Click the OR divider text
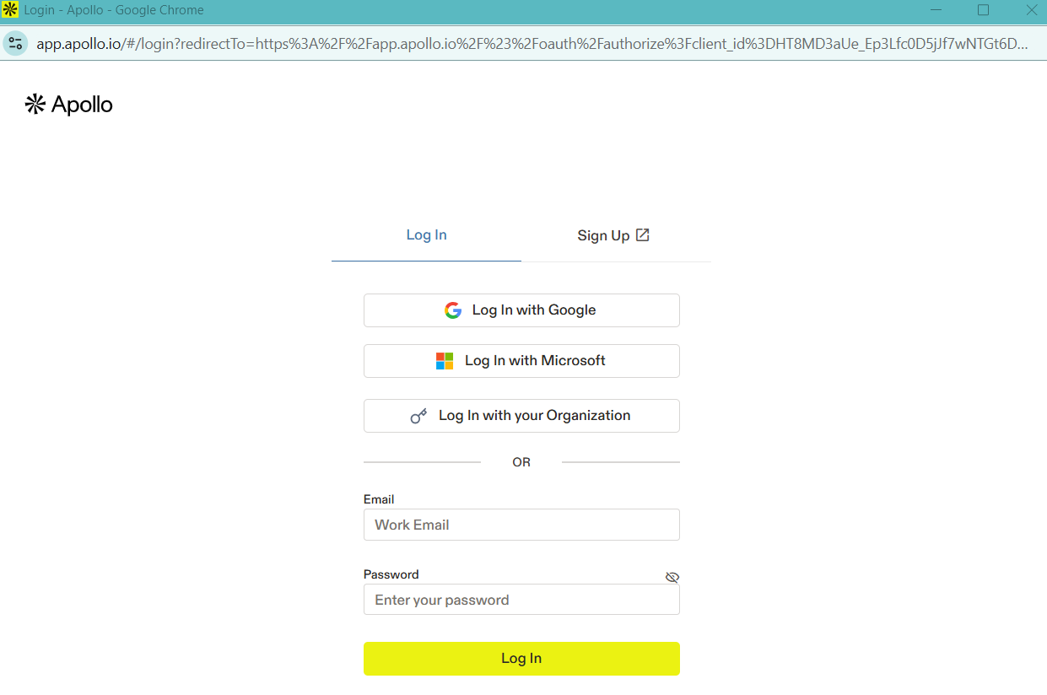Image resolution: width=1047 pixels, height=695 pixels. (x=521, y=462)
